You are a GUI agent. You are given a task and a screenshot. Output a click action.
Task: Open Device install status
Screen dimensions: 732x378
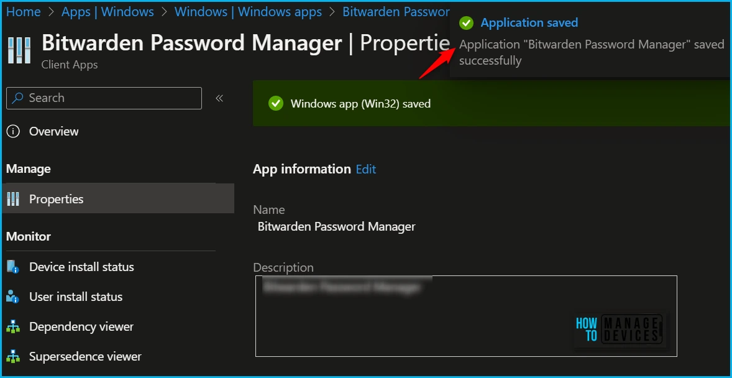pyautogui.click(x=81, y=267)
